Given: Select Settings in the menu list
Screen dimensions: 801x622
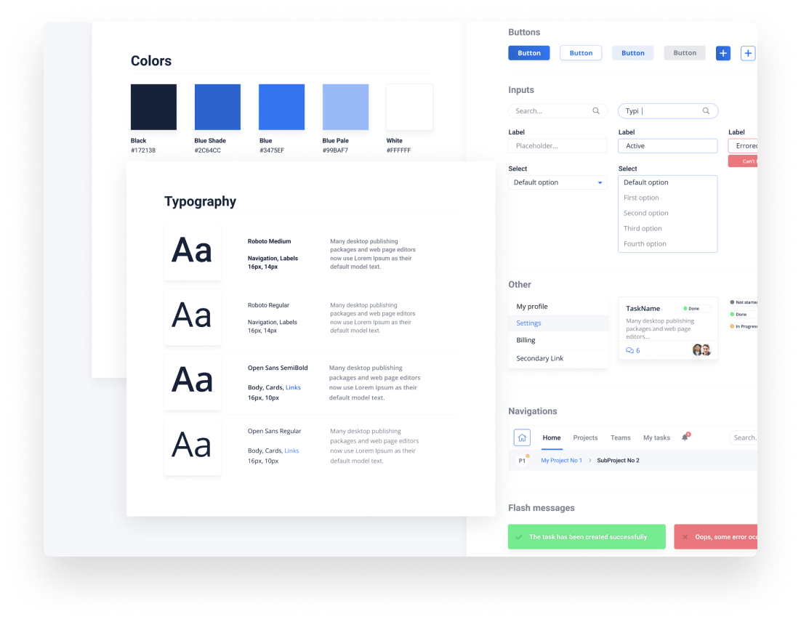Looking at the screenshot, I should [x=558, y=323].
